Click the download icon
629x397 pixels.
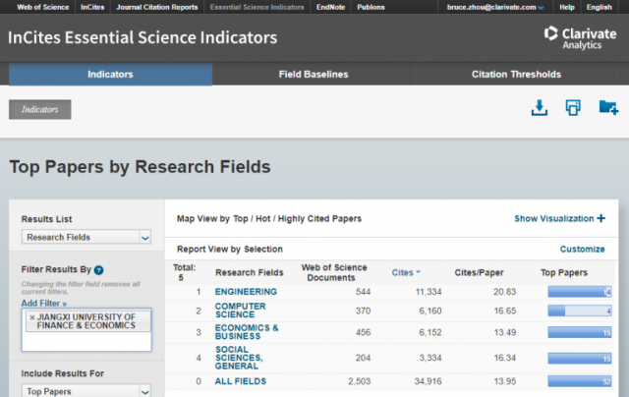tap(539, 108)
